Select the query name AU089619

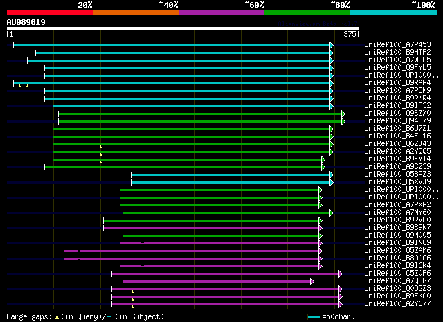coord(26,22)
